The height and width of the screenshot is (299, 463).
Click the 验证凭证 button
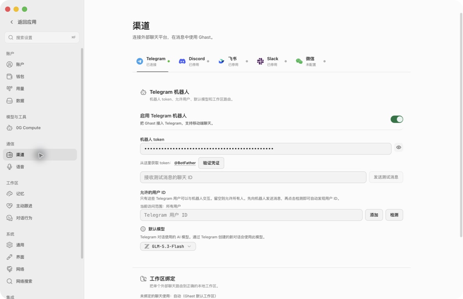pos(211,163)
